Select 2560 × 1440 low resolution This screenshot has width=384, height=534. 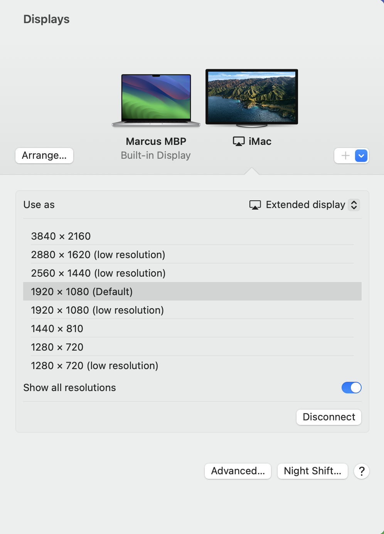click(98, 273)
